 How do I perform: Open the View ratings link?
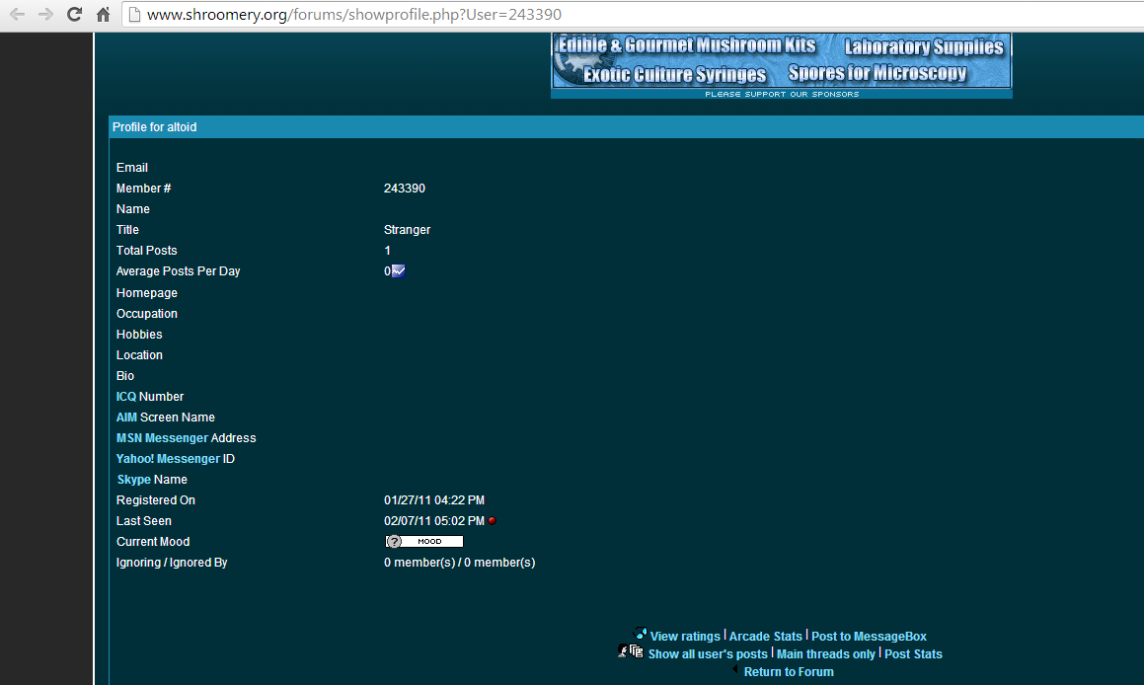point(685,637)
